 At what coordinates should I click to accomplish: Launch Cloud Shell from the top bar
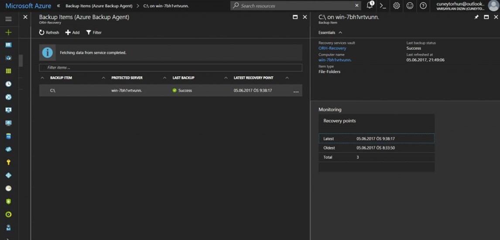[x=383, y=6]
